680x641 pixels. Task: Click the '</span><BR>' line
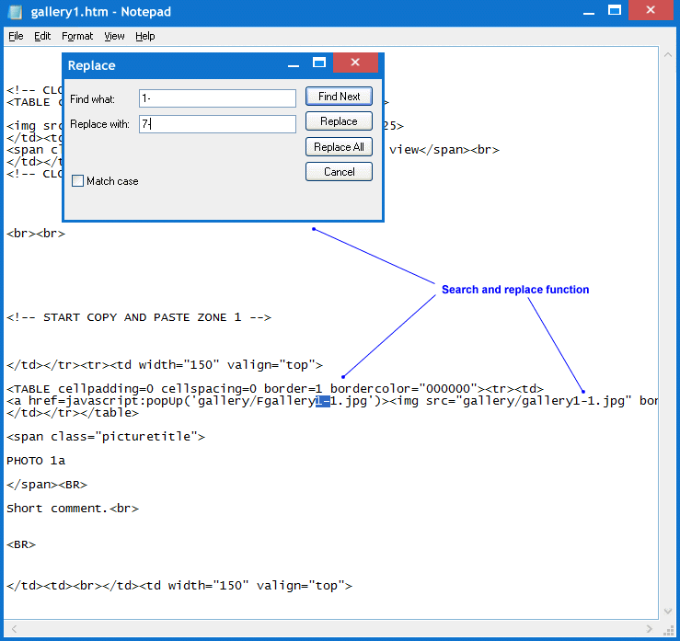(47, 484)
